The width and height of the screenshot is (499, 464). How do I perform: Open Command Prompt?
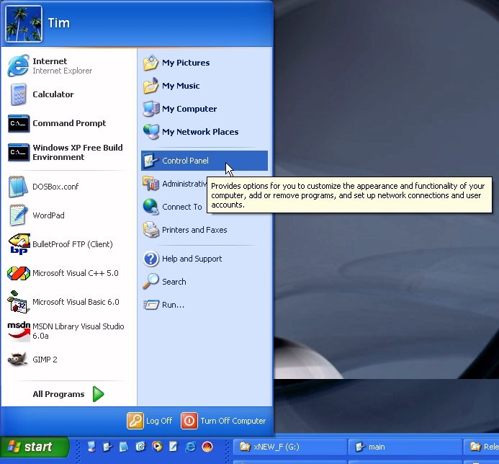(68, 123)
